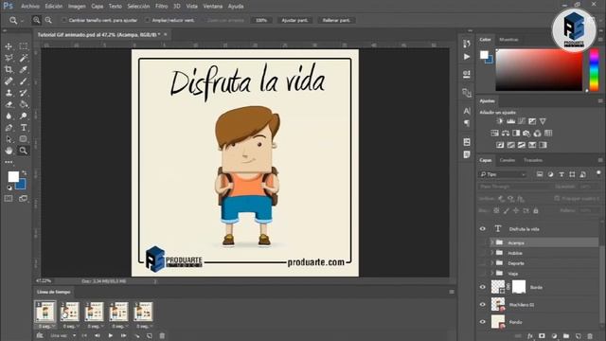
Task: Select the Lasso tool
Action: (9, 58)
